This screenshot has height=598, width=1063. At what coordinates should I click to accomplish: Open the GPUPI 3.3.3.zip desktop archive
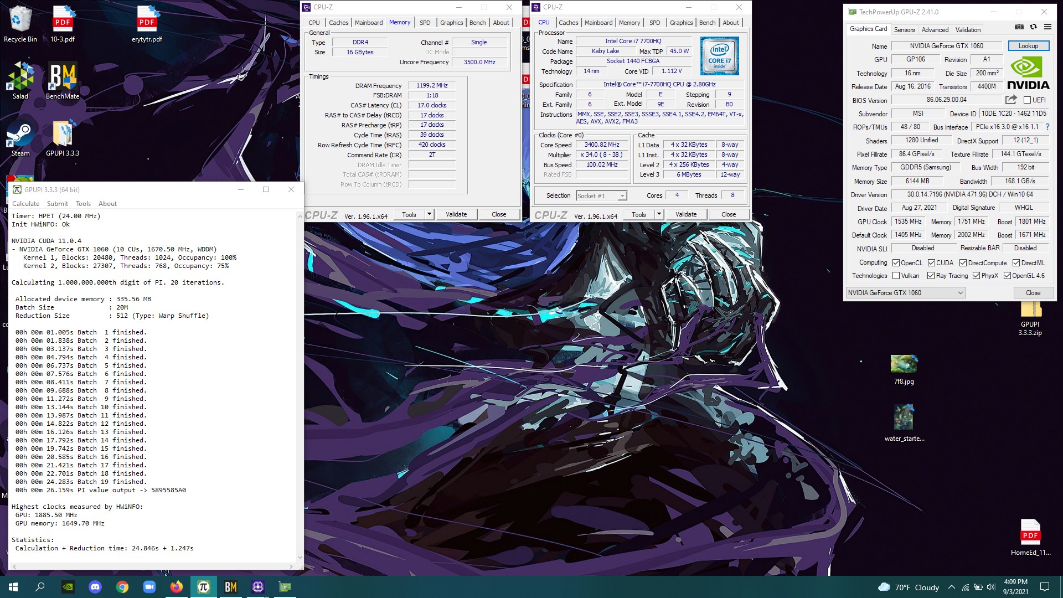tap(1030, 319)
